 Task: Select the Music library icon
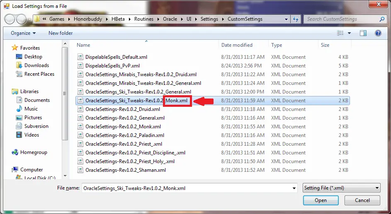pos(19,109)
